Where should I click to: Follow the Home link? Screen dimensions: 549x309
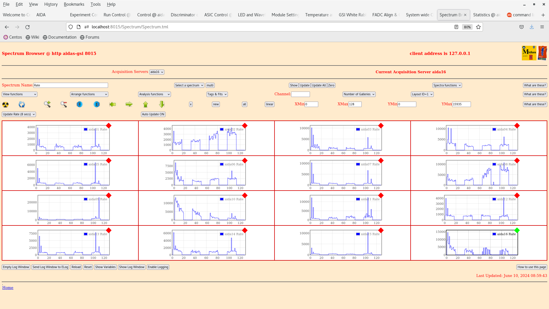point(8,288)
